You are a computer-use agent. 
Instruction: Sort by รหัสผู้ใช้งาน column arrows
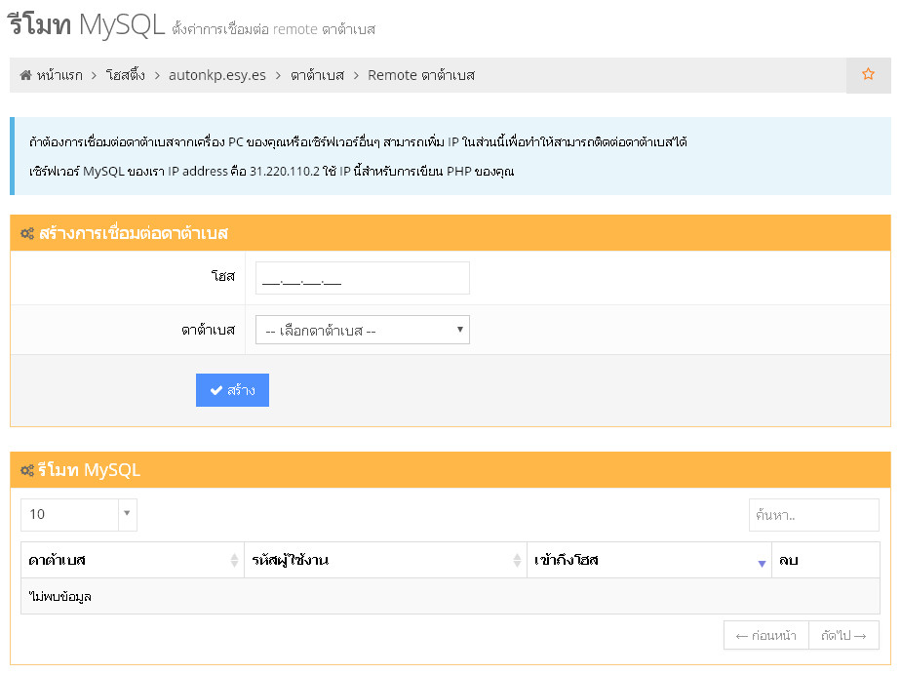[517, 561]
